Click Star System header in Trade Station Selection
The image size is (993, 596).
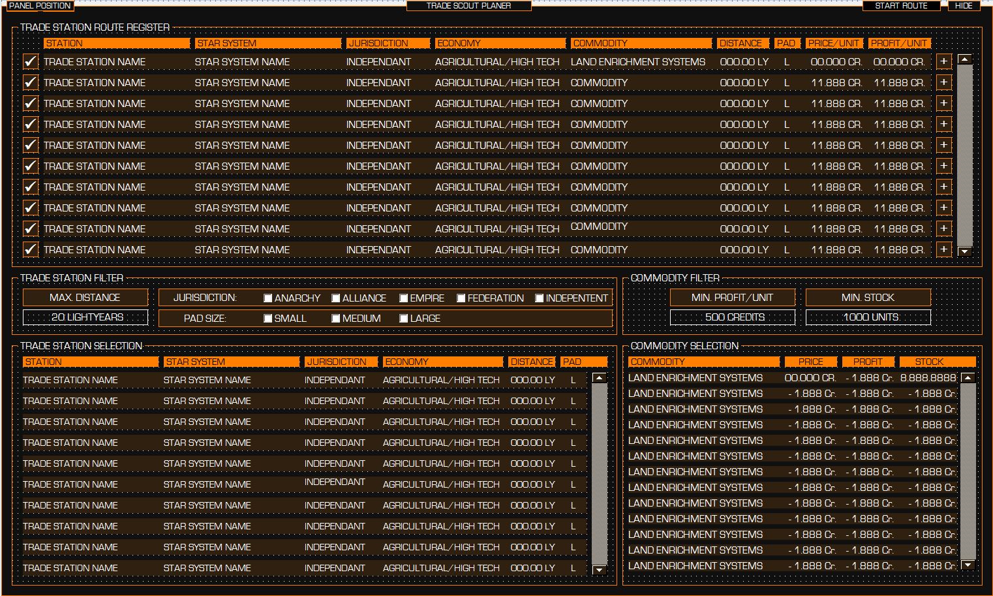232,362
